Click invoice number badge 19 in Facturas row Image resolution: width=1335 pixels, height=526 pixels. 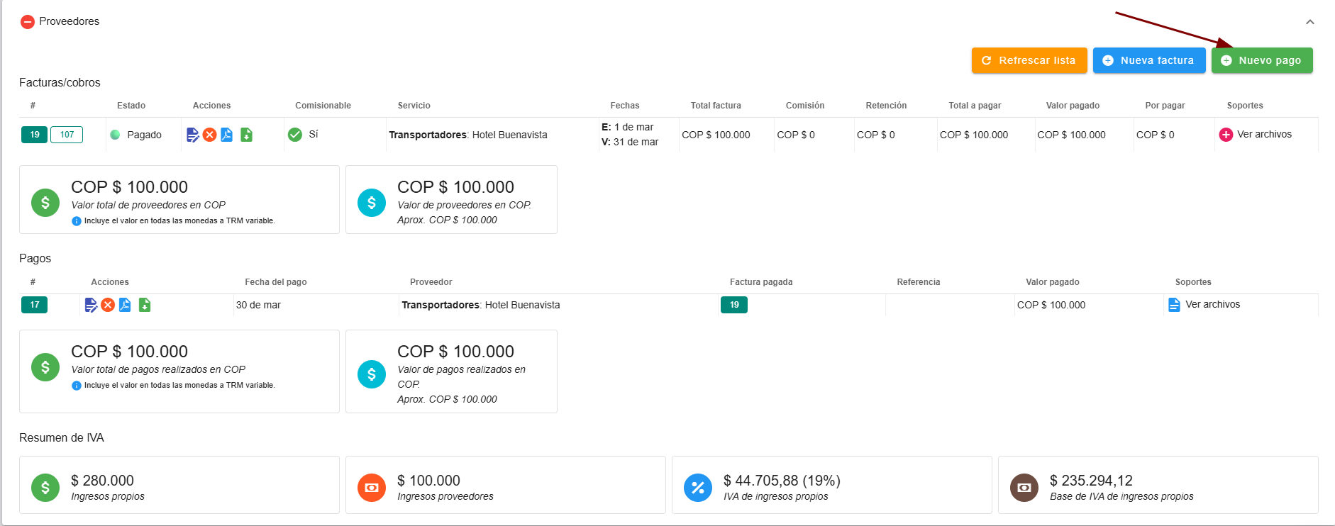[34, 135]
